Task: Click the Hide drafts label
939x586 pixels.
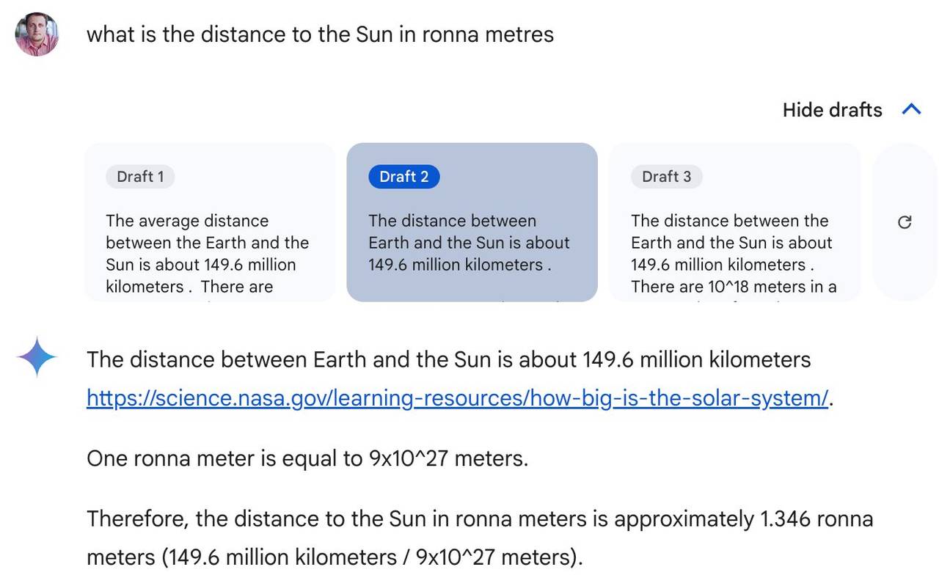Action: coord(832,110)
